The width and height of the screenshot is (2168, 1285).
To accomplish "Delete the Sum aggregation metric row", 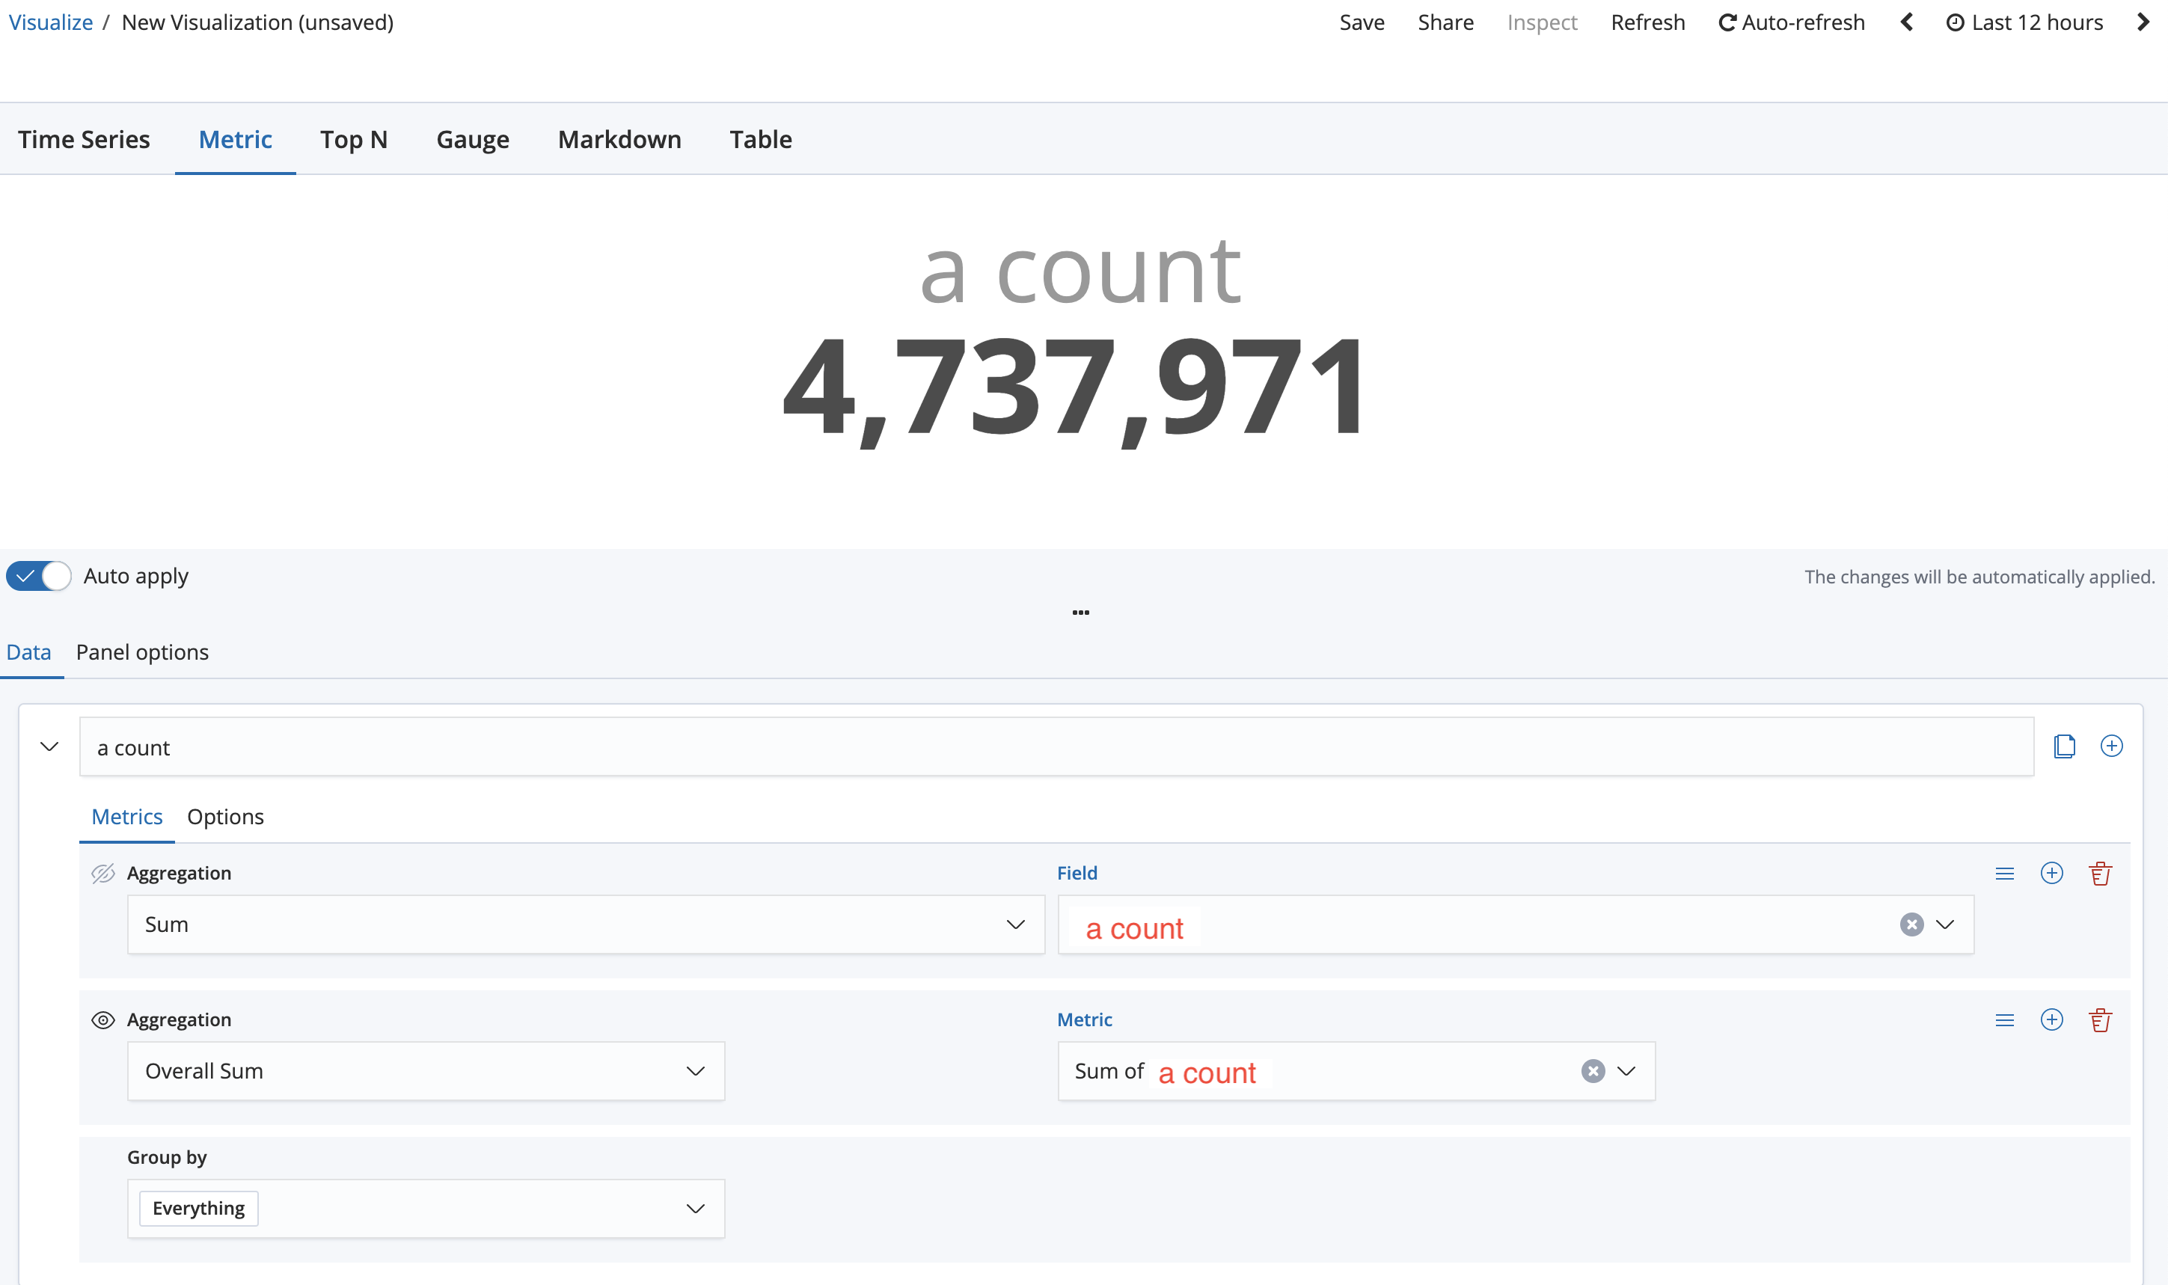I will 2100,873.
